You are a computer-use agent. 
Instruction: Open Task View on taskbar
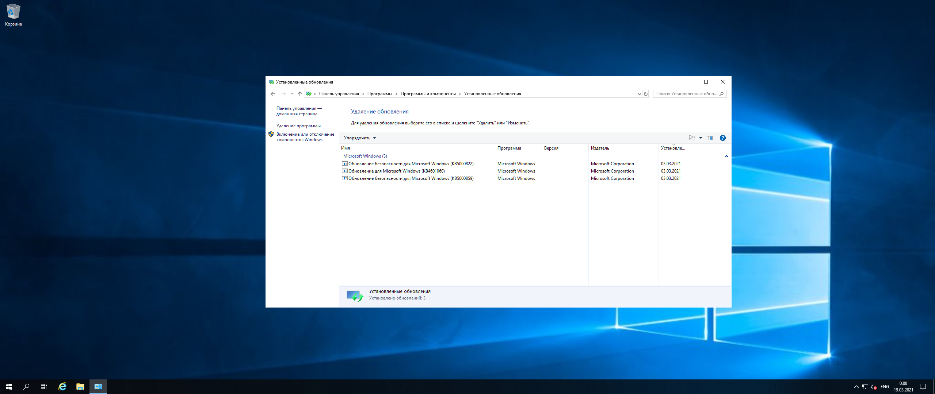(x=44, y=387)
